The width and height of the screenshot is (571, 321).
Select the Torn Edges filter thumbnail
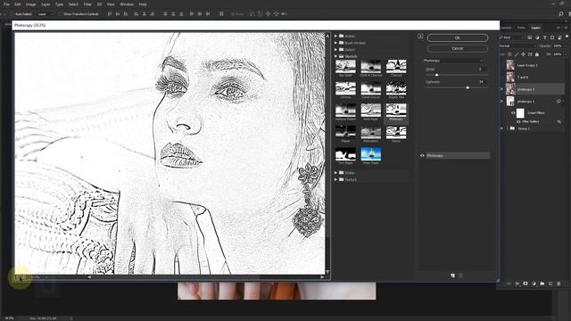pyautogui.click(x=345, y=154)
